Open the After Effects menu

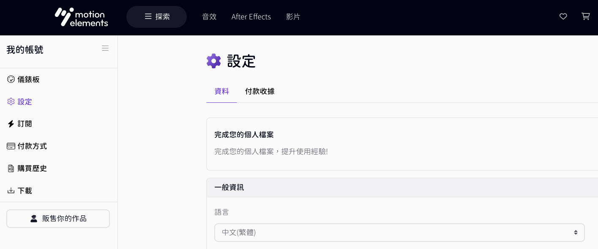pos(251,17)
